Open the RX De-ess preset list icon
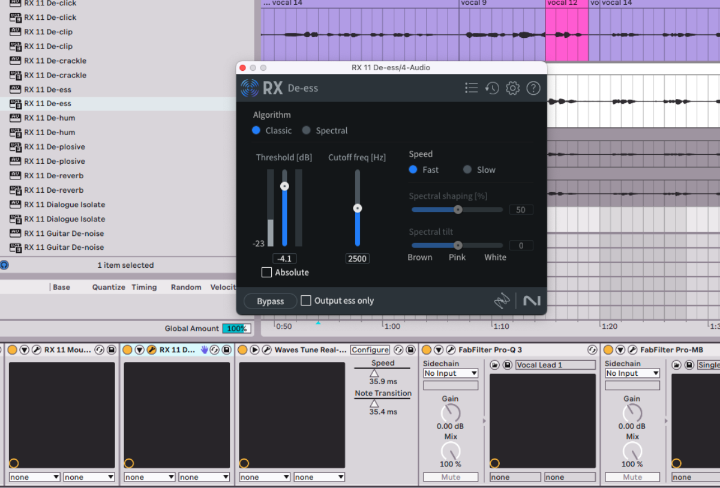 471,88
